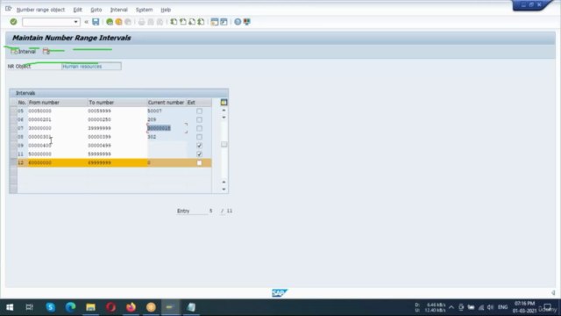Click the Intervals table scrollbar thumb
561x316 pixels.
pyautogui.click(x=224, y=144)
